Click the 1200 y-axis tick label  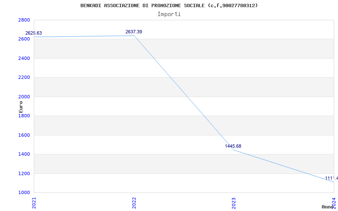tap(24, 173)
